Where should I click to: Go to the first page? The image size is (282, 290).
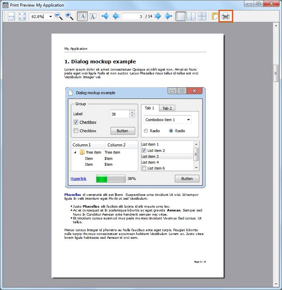point(105,16)
